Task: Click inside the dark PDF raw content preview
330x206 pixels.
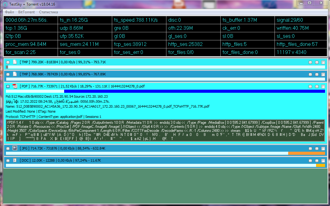Action: pos(165,130)
